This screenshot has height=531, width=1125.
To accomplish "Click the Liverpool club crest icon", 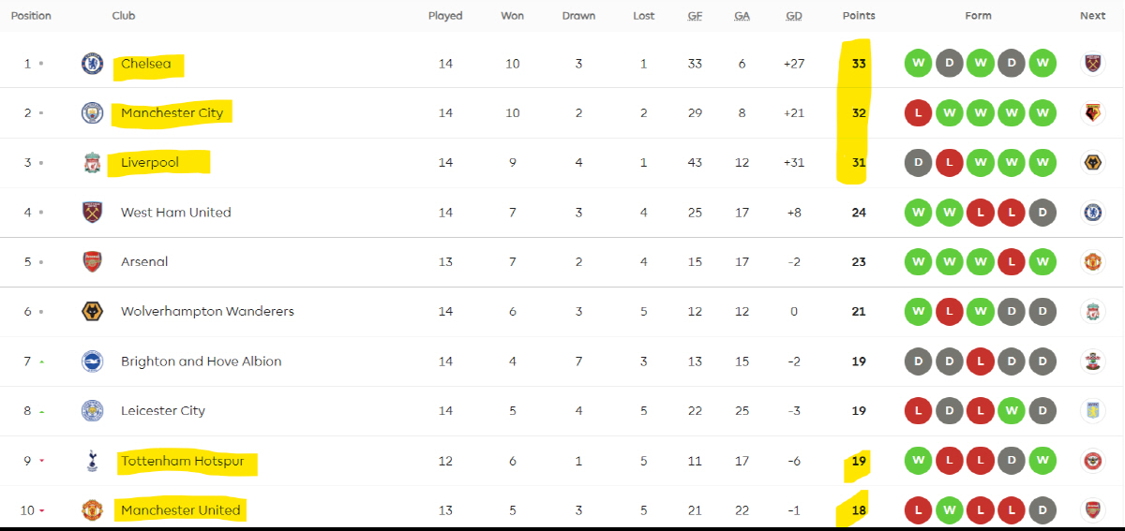I will click(x=92, y=163).
